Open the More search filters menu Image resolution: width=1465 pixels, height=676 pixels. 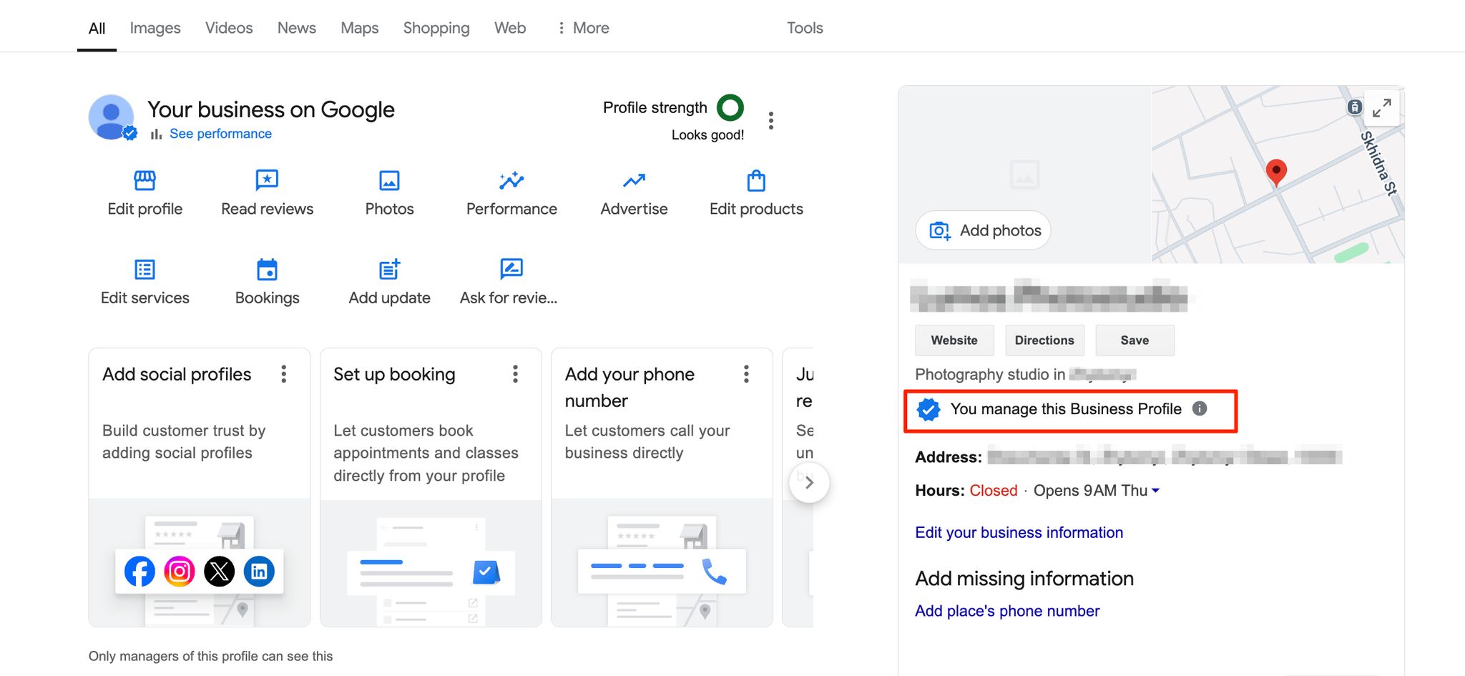[x=583, y=28]
